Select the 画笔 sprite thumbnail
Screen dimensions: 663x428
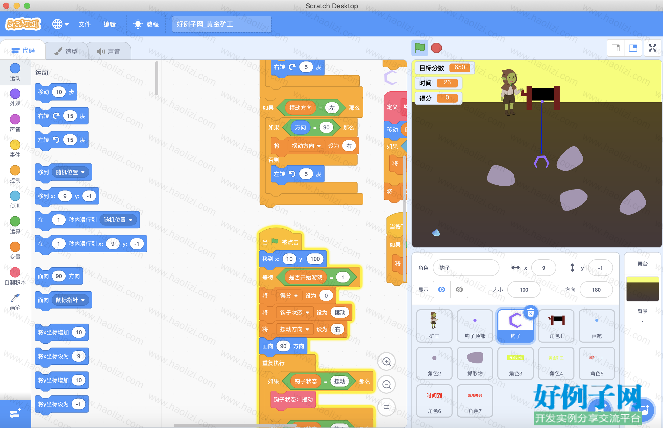(x=597, y=326)
